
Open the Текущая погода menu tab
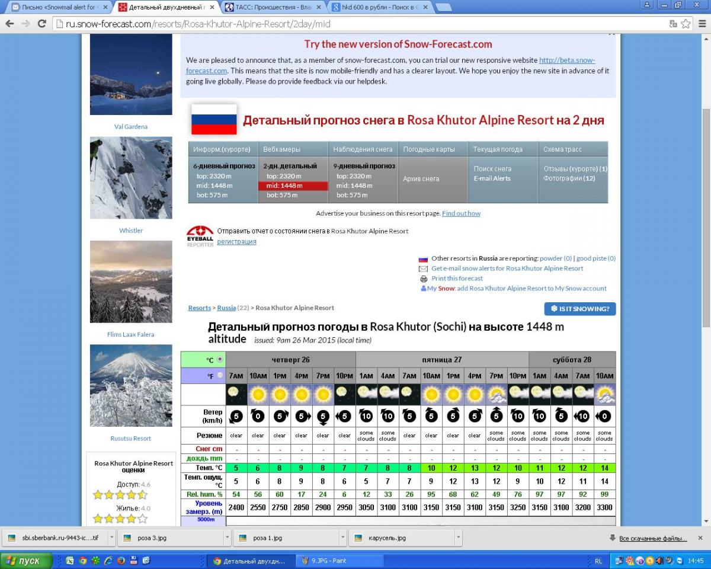pos(503,149)
